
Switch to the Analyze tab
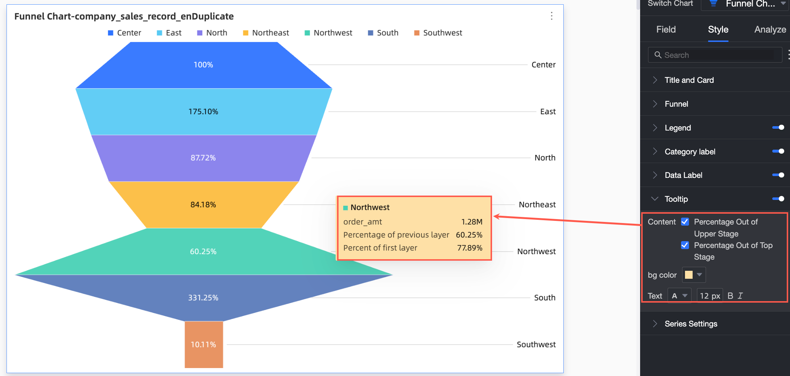pyautogui.click(x=770, y=29)
